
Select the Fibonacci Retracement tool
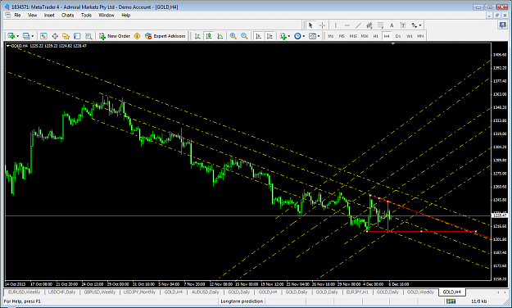pos(380,25)
